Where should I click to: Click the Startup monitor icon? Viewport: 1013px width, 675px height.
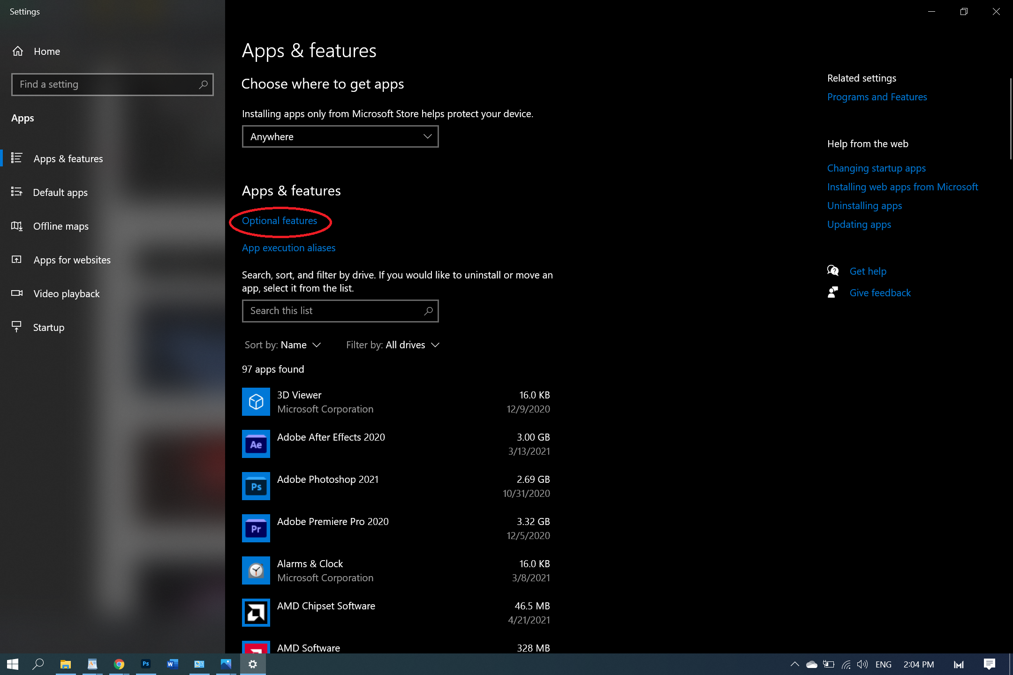click(17, 327)
